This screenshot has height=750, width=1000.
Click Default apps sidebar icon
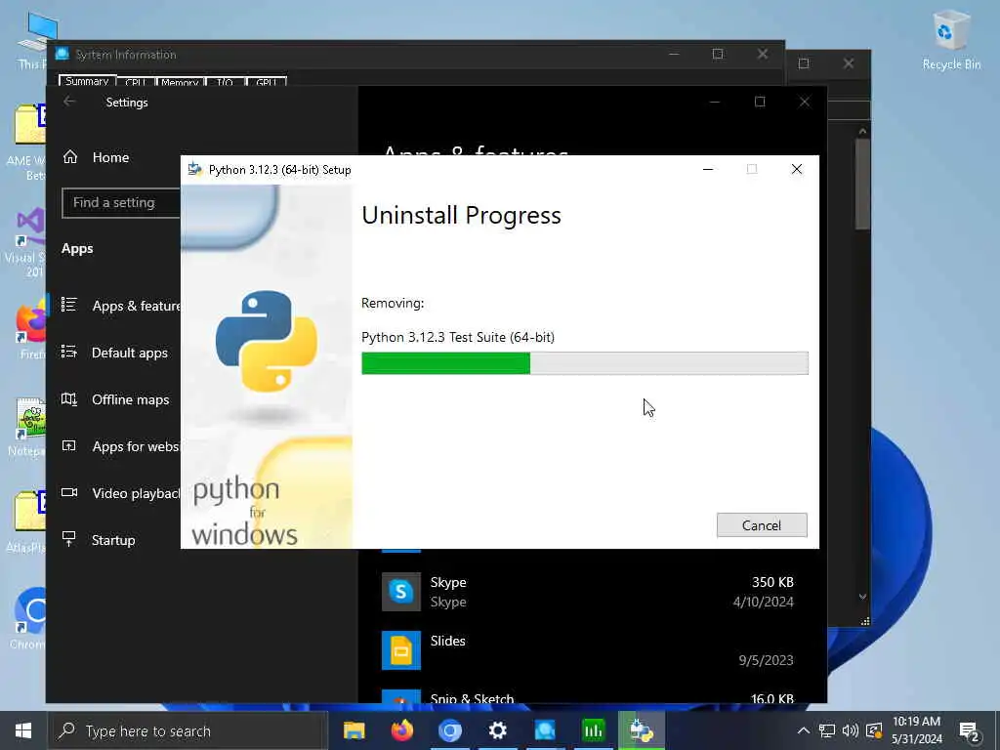coord(69,352)
